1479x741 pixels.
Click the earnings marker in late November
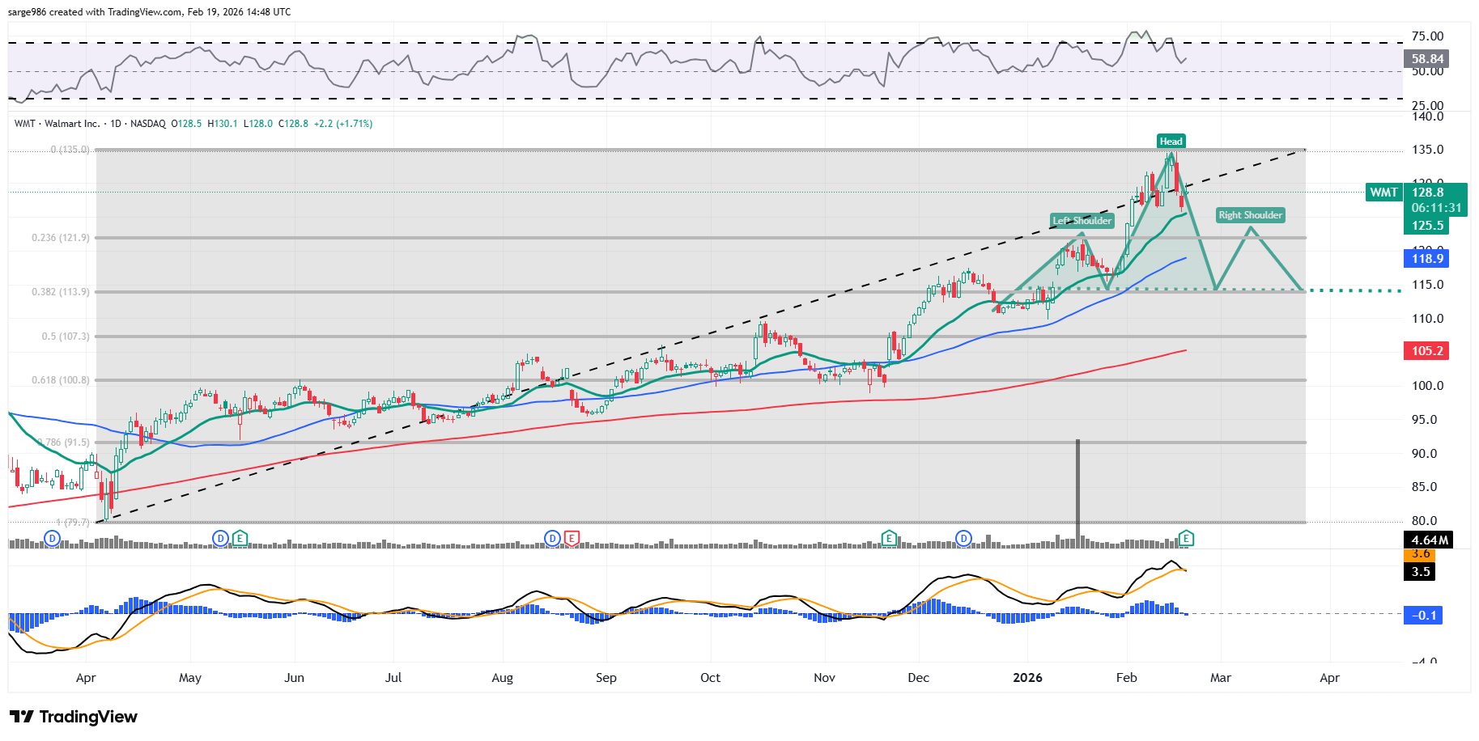coord(889,538)
